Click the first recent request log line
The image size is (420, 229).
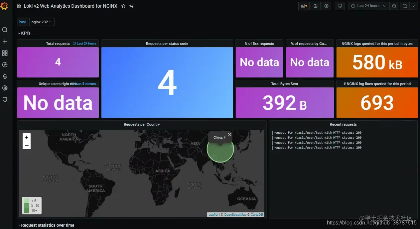(x=317, y=133)
